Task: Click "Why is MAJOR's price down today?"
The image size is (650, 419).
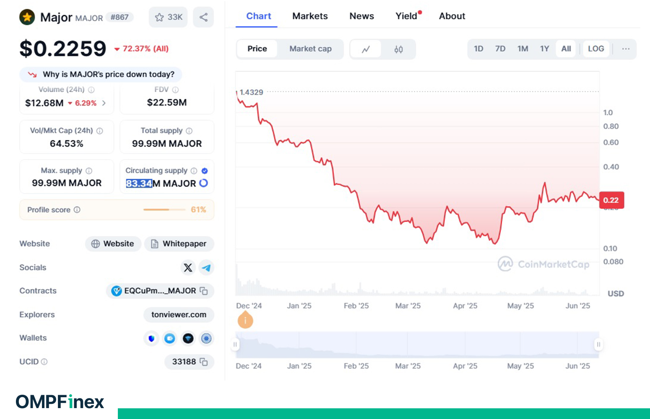Action: pos(101,74)
